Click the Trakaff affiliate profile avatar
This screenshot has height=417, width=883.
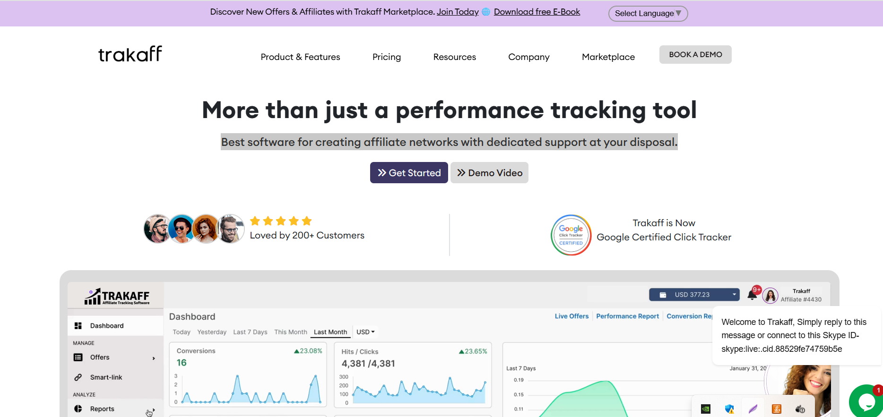(x=770, y=296)
